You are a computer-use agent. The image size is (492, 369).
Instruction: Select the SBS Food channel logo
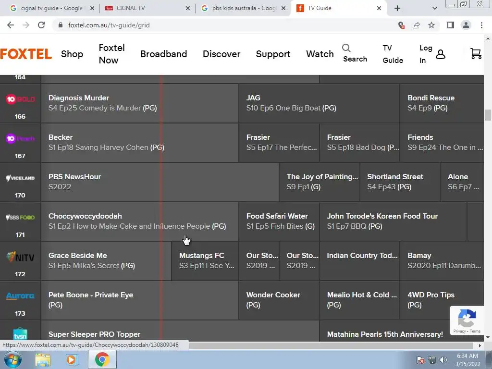coord(20,217)
